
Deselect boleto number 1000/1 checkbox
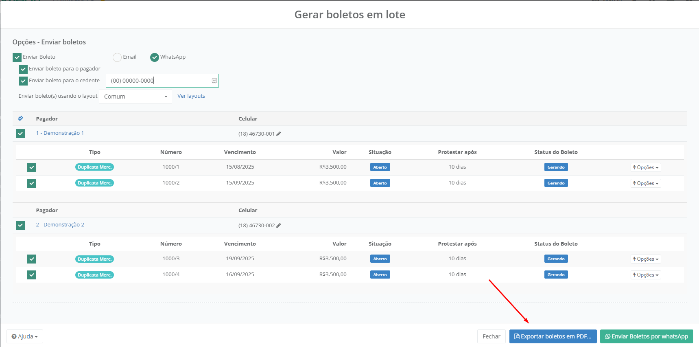(x=32, y=167)
